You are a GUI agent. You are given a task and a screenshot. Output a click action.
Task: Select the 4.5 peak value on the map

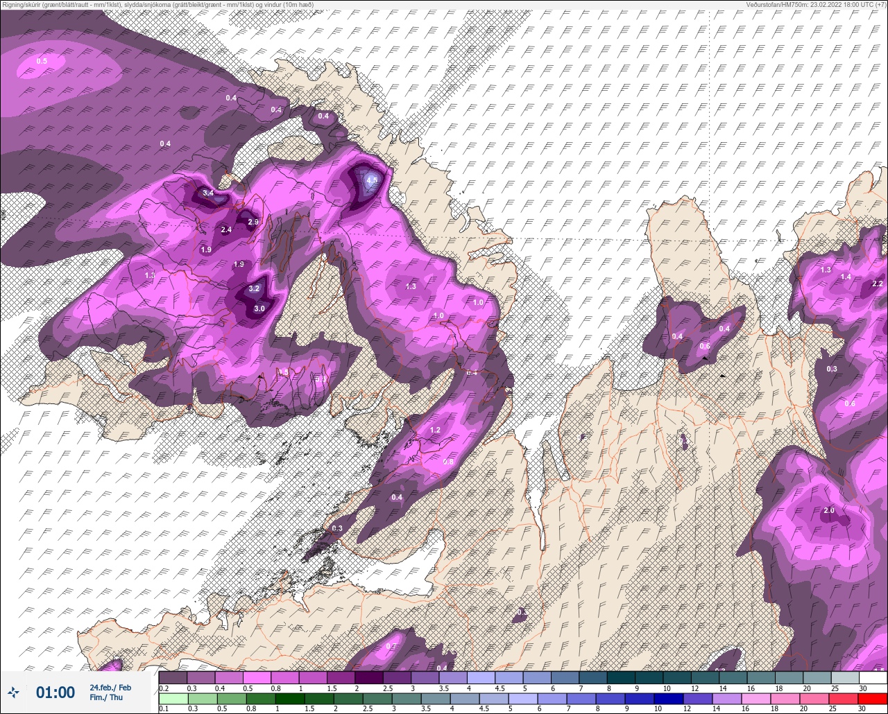(x=372, y=180)
